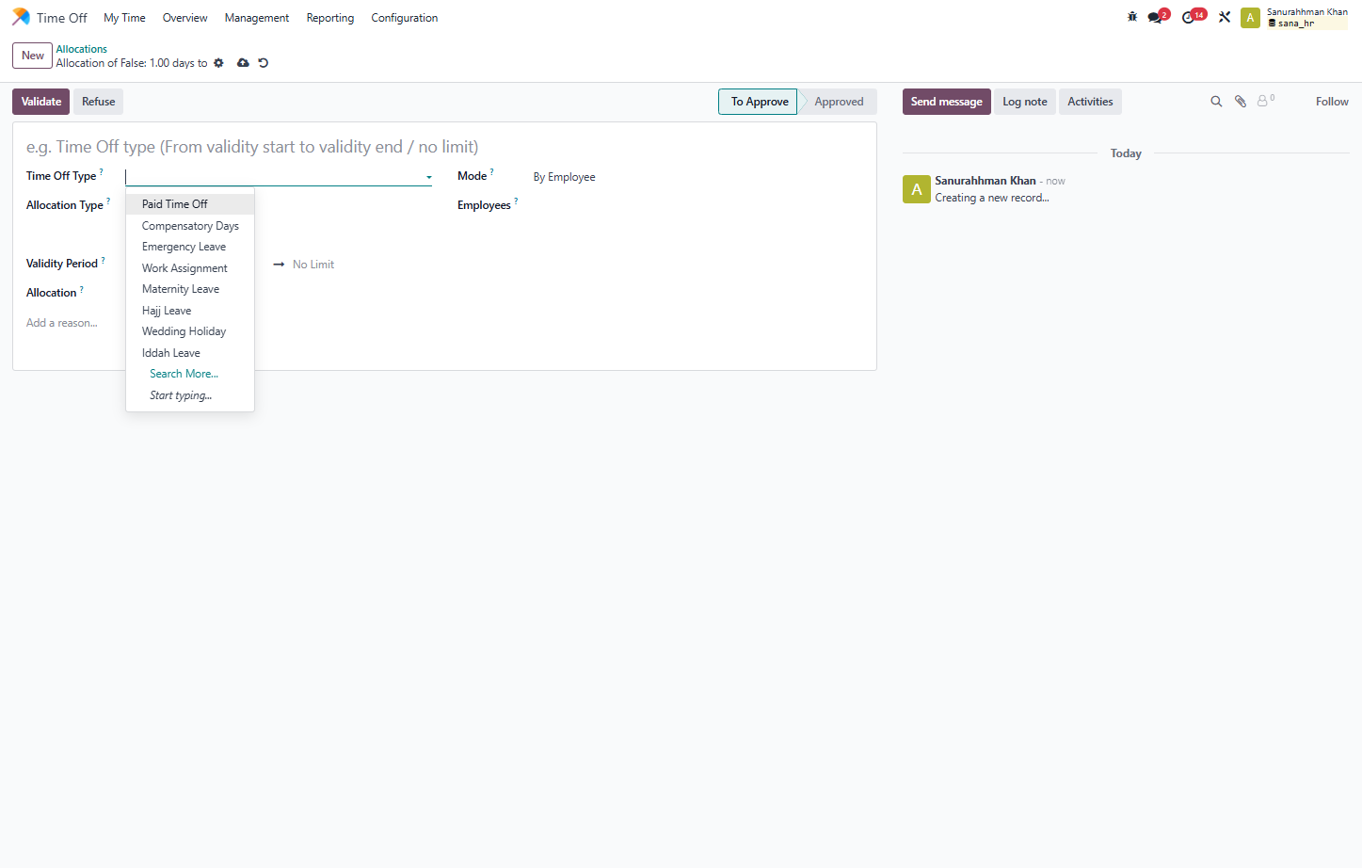Click the Follow button

click(1332, 102)
